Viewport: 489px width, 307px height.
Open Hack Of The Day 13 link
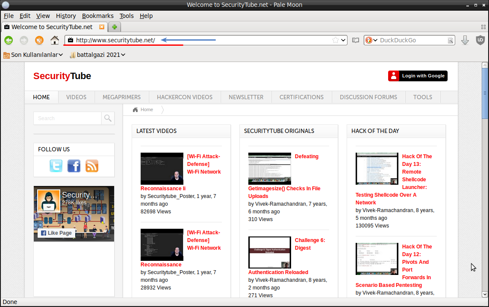417,171
